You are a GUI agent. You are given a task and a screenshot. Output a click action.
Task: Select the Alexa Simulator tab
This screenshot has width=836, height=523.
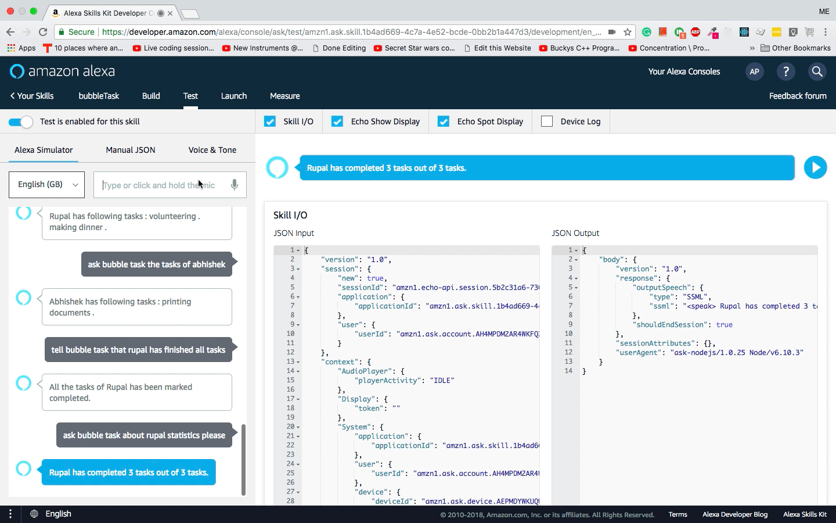[44, 150]
